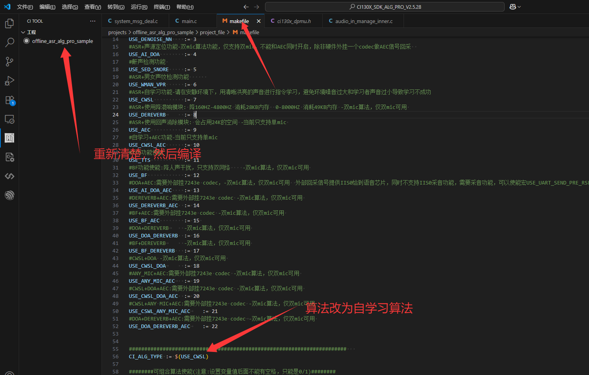Open the Remote Explorer view
The height and width of the screenshot is (375, 589).
click(10, 119)
